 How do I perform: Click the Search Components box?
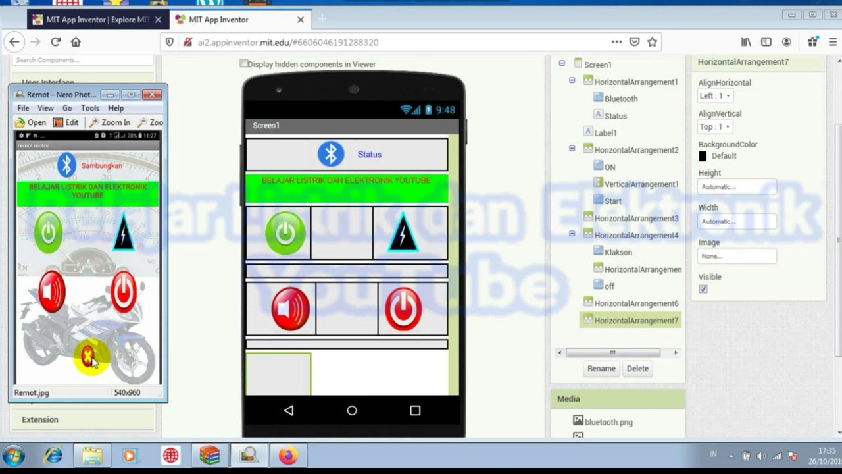click(x=83, y=60)
